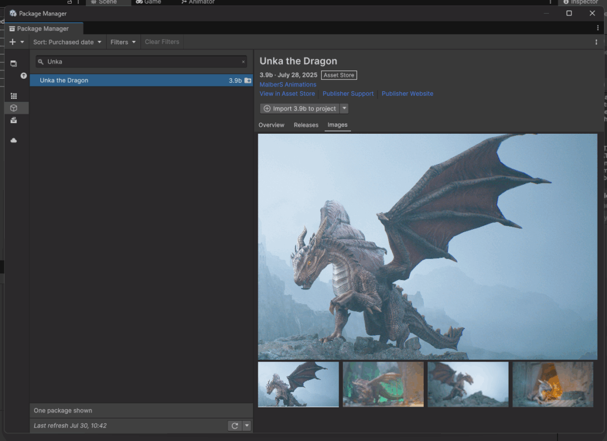Import 3.9b to project

(299, 108)
